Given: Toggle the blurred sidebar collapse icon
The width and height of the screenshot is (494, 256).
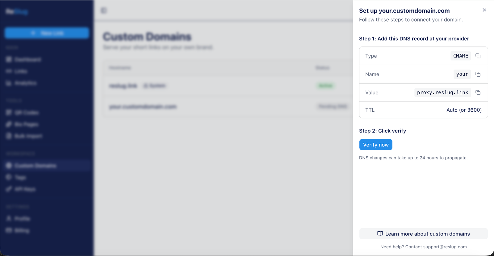Looking at the screenshot, I should (104, 10).
